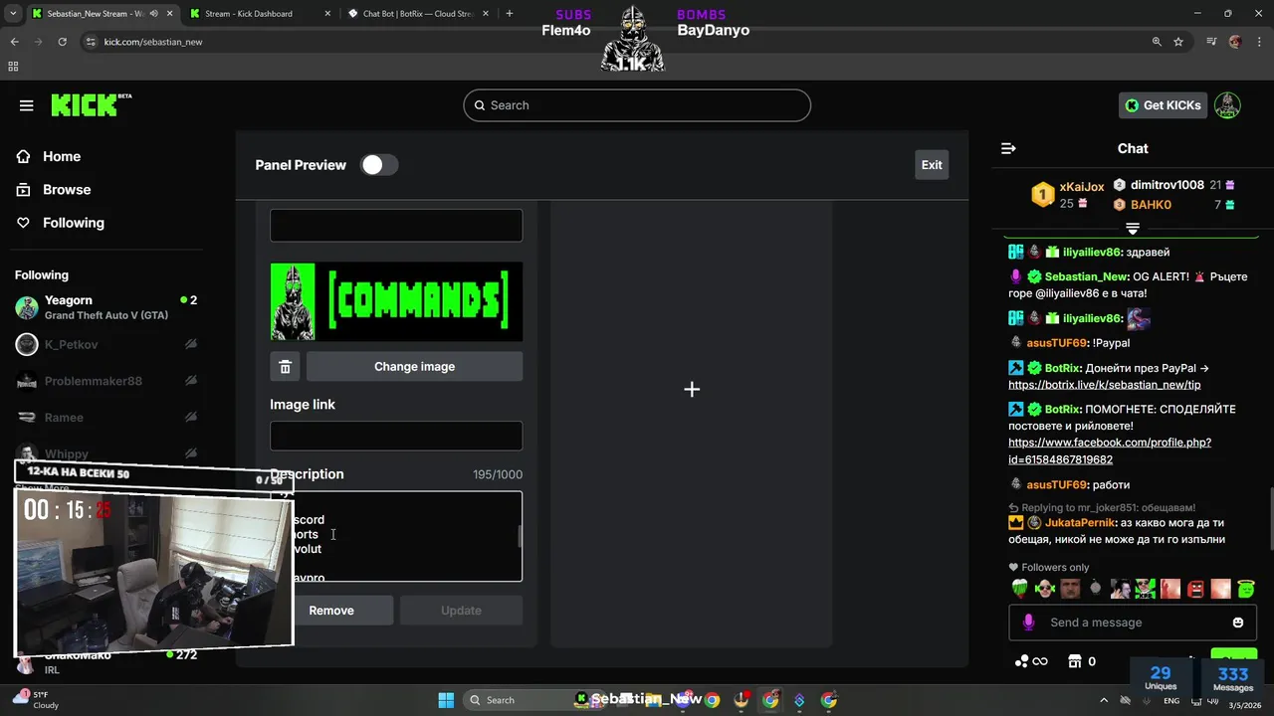Click the Exit button

tap(932, 165)
